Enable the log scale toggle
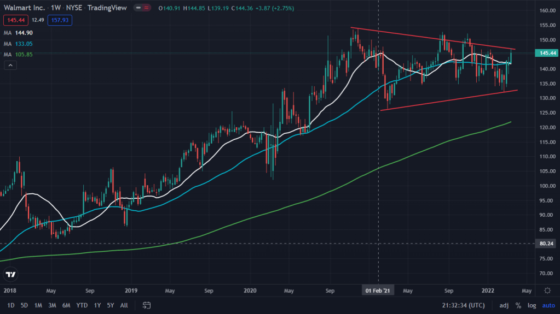 (532, 305)
